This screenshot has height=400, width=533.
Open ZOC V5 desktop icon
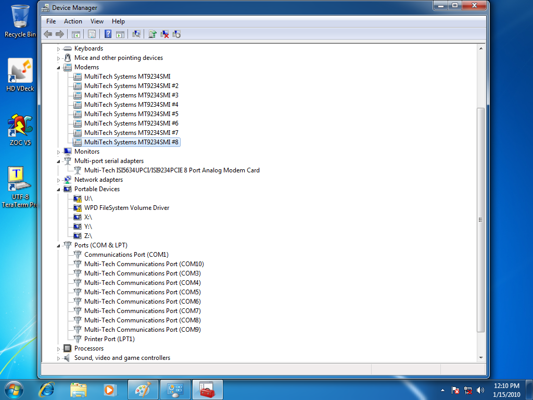[20, 129]
